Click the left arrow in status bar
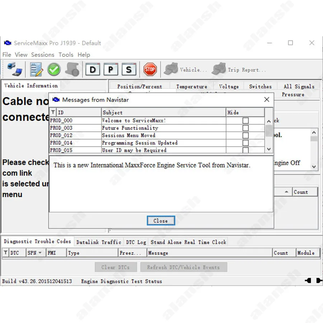The image size is (323, 323). click(x=308, y=280)
